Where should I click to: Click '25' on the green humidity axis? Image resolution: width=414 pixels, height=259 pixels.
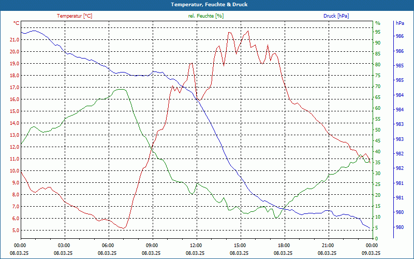click(x=378, y=184)
